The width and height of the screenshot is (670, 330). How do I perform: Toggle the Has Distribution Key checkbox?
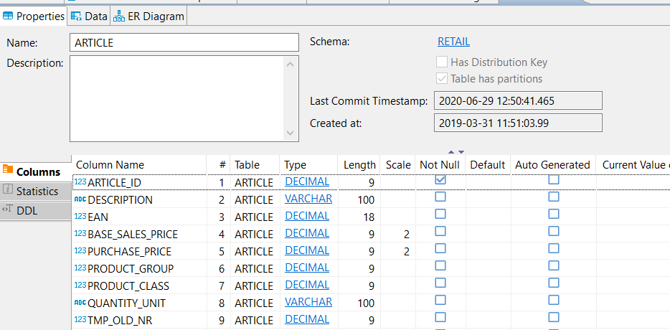click(442, 62)
